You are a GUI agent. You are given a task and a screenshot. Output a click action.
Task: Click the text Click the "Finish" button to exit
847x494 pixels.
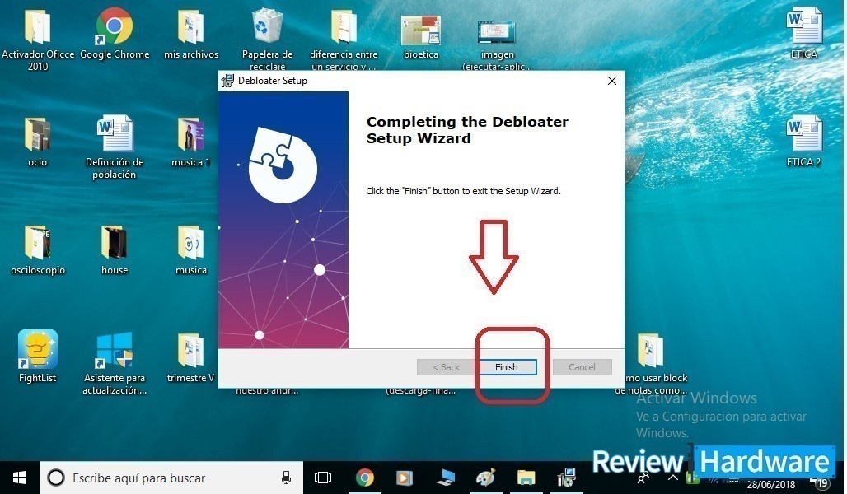click(x=464, y=191)
